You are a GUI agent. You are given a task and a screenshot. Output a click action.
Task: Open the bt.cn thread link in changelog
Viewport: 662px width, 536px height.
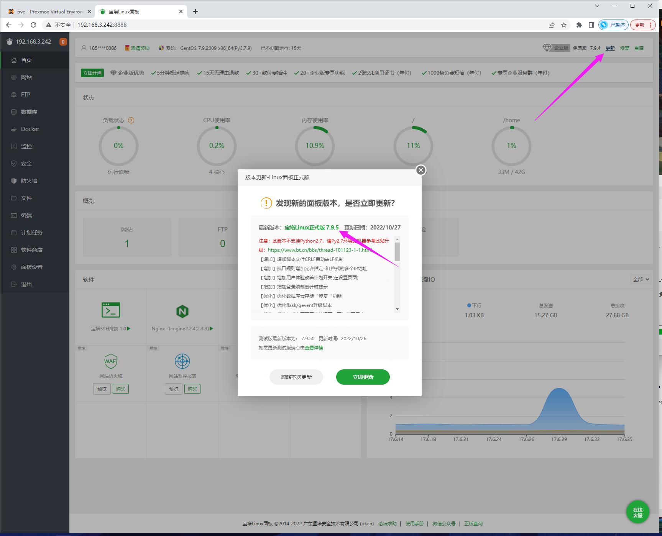(320, 250)
